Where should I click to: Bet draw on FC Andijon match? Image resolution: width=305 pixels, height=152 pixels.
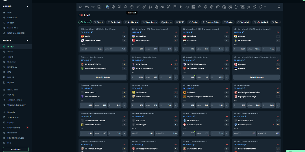152,49
